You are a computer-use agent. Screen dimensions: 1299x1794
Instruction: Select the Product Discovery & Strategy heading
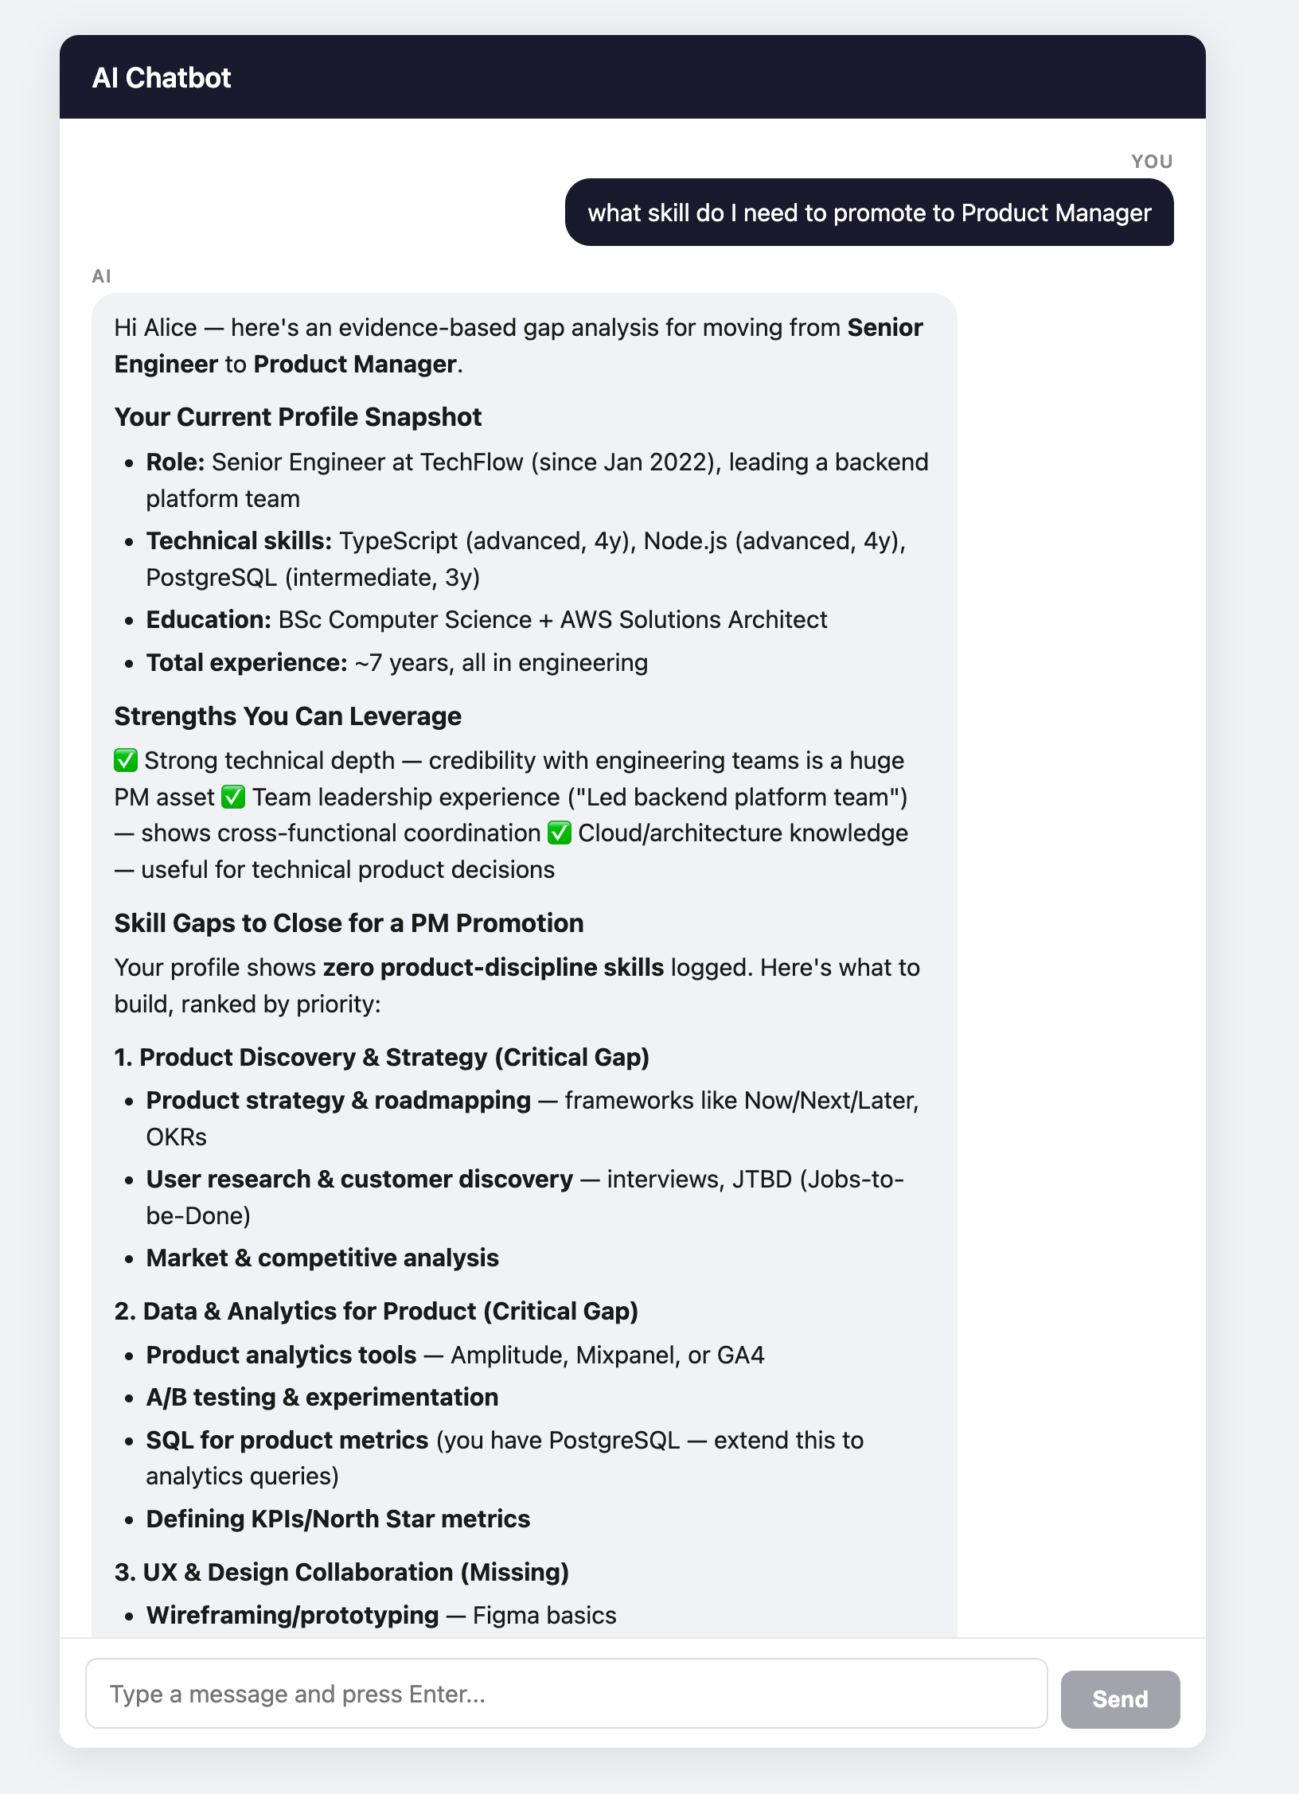382,1057
